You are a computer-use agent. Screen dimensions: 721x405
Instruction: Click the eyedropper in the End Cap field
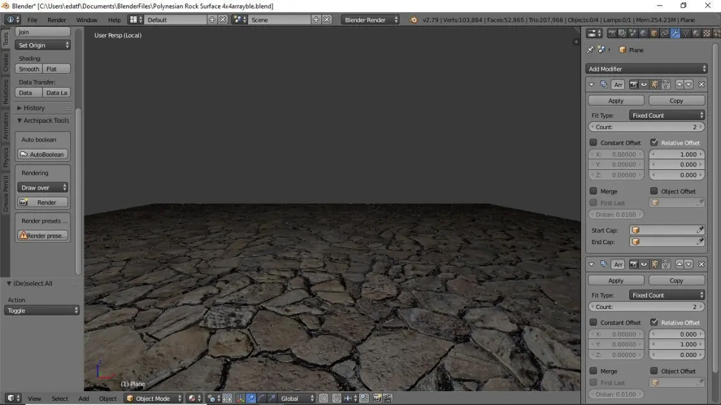[700, 242]
